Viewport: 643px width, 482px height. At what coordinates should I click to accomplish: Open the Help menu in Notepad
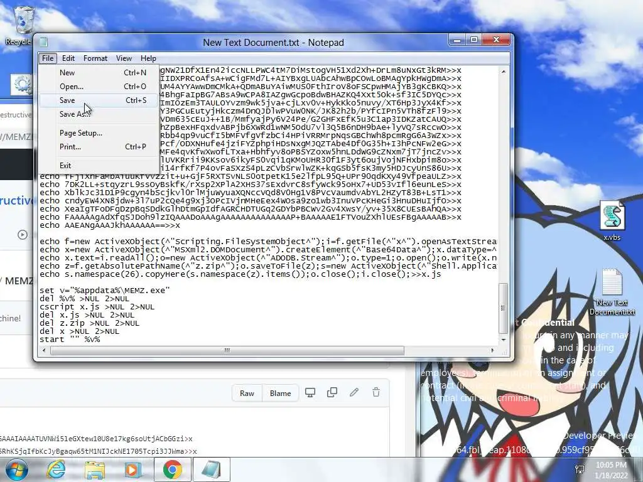[x=148, y=58]
